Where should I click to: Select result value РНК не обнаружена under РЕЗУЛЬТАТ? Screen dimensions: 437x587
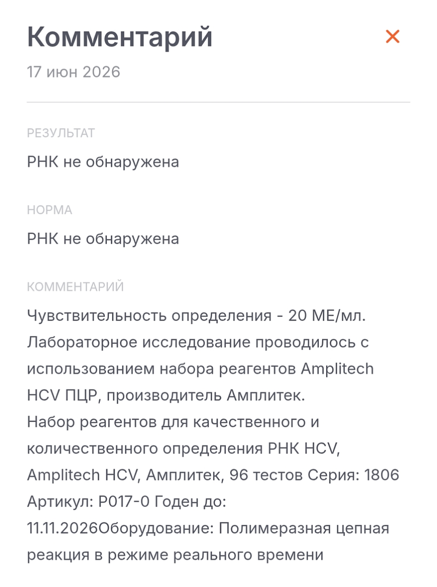pyautogui.click(x=103, y=162)
